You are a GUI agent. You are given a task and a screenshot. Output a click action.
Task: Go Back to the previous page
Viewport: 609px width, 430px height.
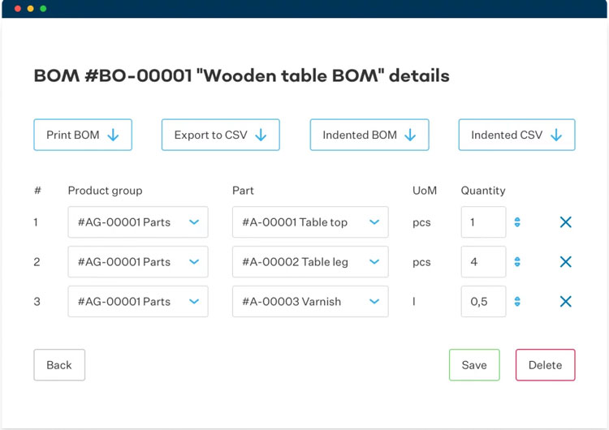click(59, 365)
